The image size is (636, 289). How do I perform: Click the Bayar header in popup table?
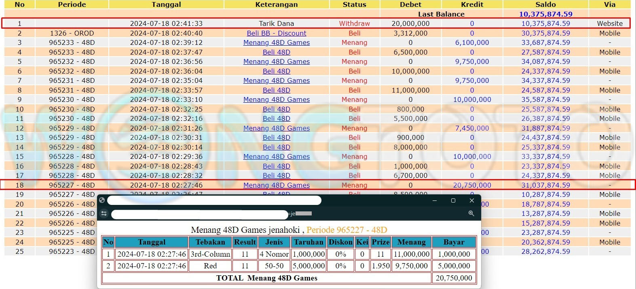454,242
